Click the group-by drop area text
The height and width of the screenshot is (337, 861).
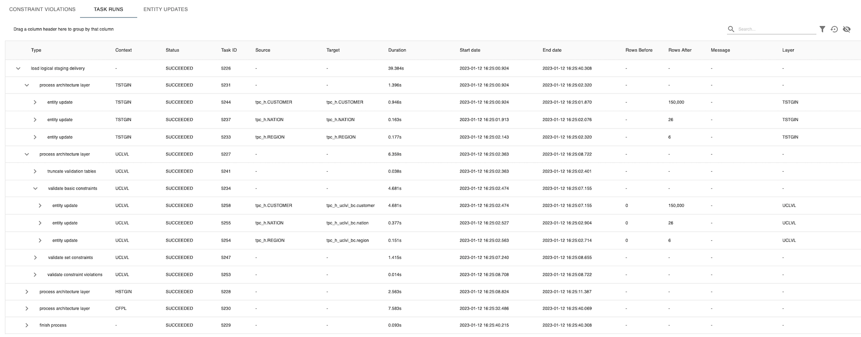(63, 29)
